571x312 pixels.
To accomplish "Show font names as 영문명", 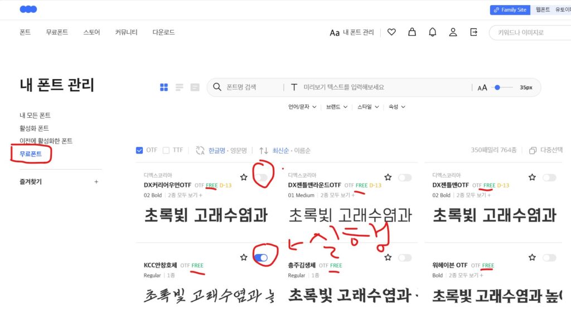I will coord(239,150).
